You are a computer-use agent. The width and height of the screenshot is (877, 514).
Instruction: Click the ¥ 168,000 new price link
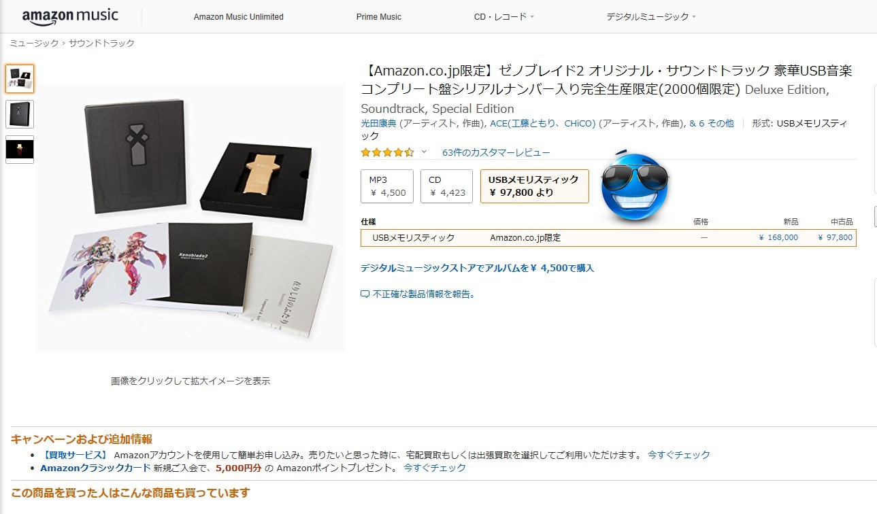778,237
